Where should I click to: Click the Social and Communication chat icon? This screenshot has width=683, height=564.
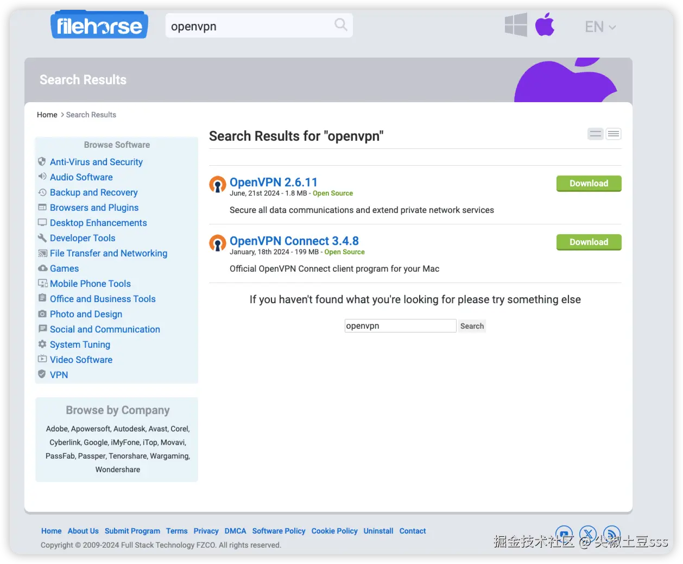pos(42,329)
